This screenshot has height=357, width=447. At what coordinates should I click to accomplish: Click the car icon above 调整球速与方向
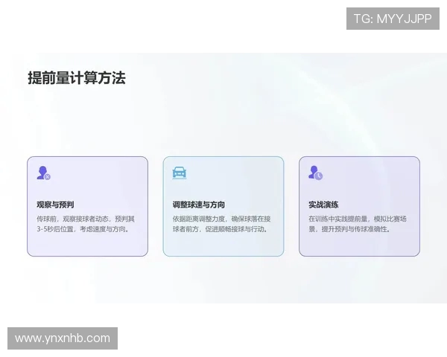pyautogui.click(x=180, y=173)
